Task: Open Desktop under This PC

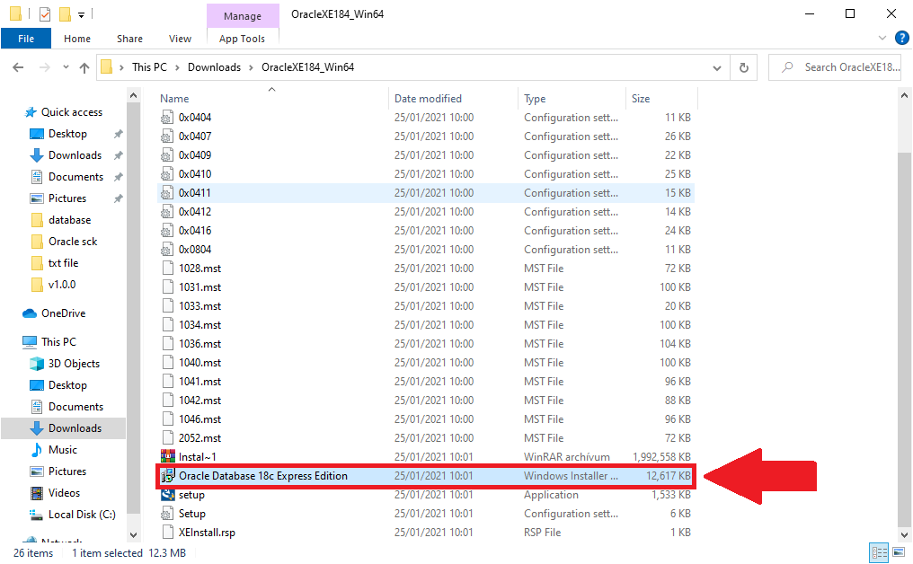Action: pyautogui.click(x=58, y=385)
